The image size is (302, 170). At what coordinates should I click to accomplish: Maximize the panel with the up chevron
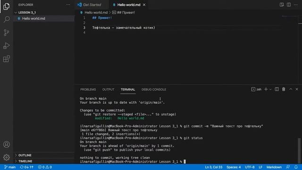[291, 89]
